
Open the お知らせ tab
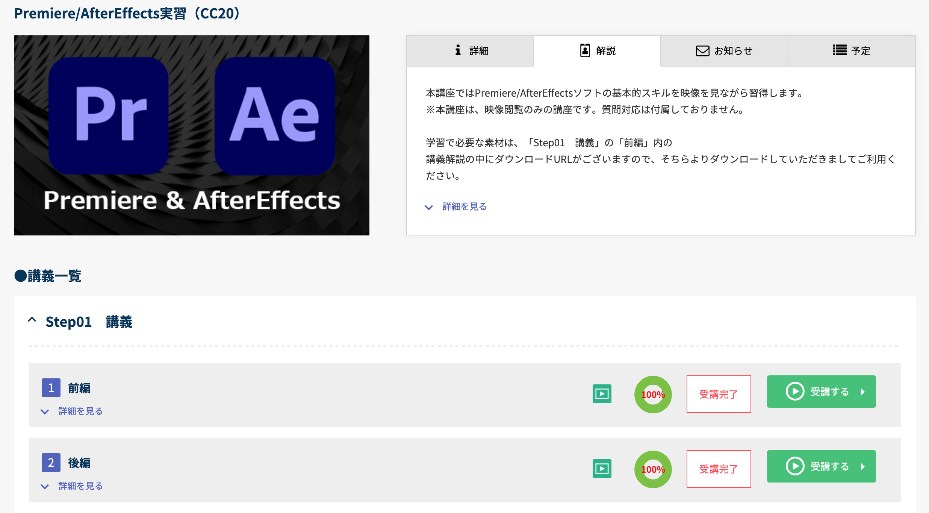click(724, 51)
